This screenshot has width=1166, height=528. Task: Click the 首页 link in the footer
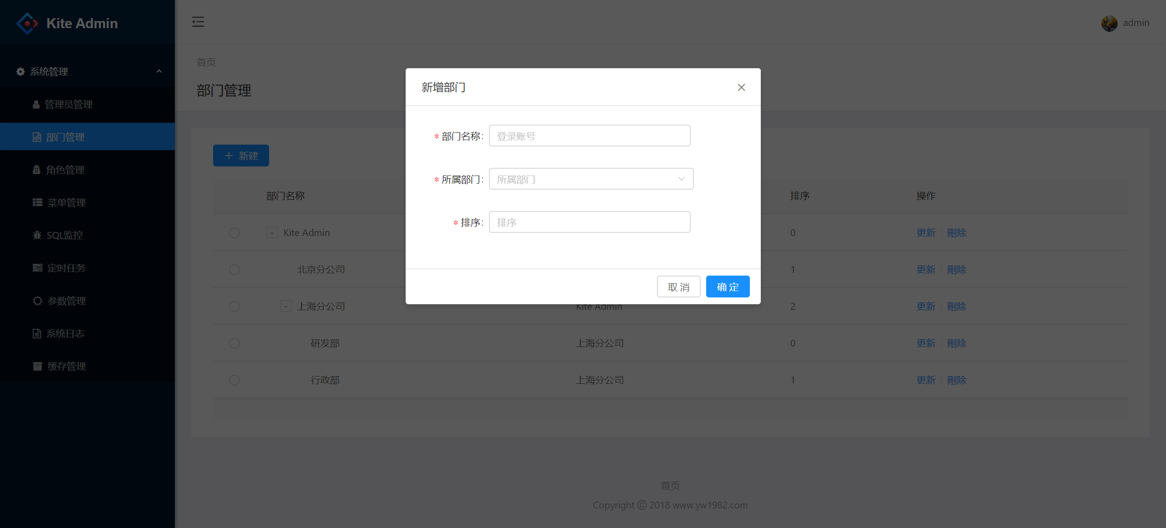[x=670, y=486]
